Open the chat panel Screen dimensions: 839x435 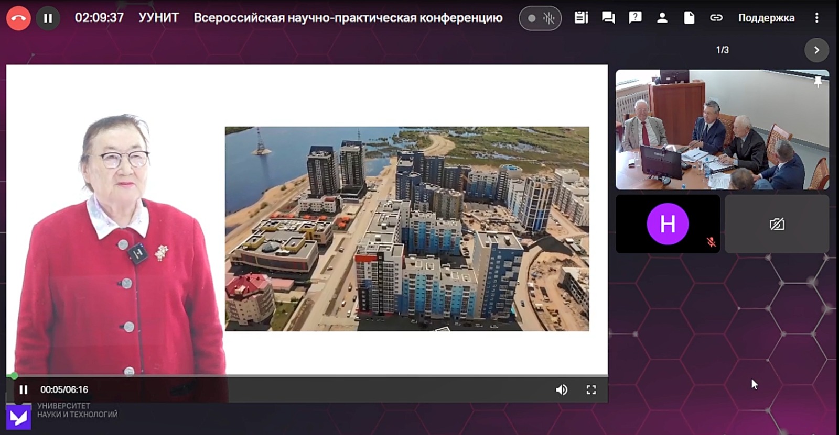(x=608, y=18)
